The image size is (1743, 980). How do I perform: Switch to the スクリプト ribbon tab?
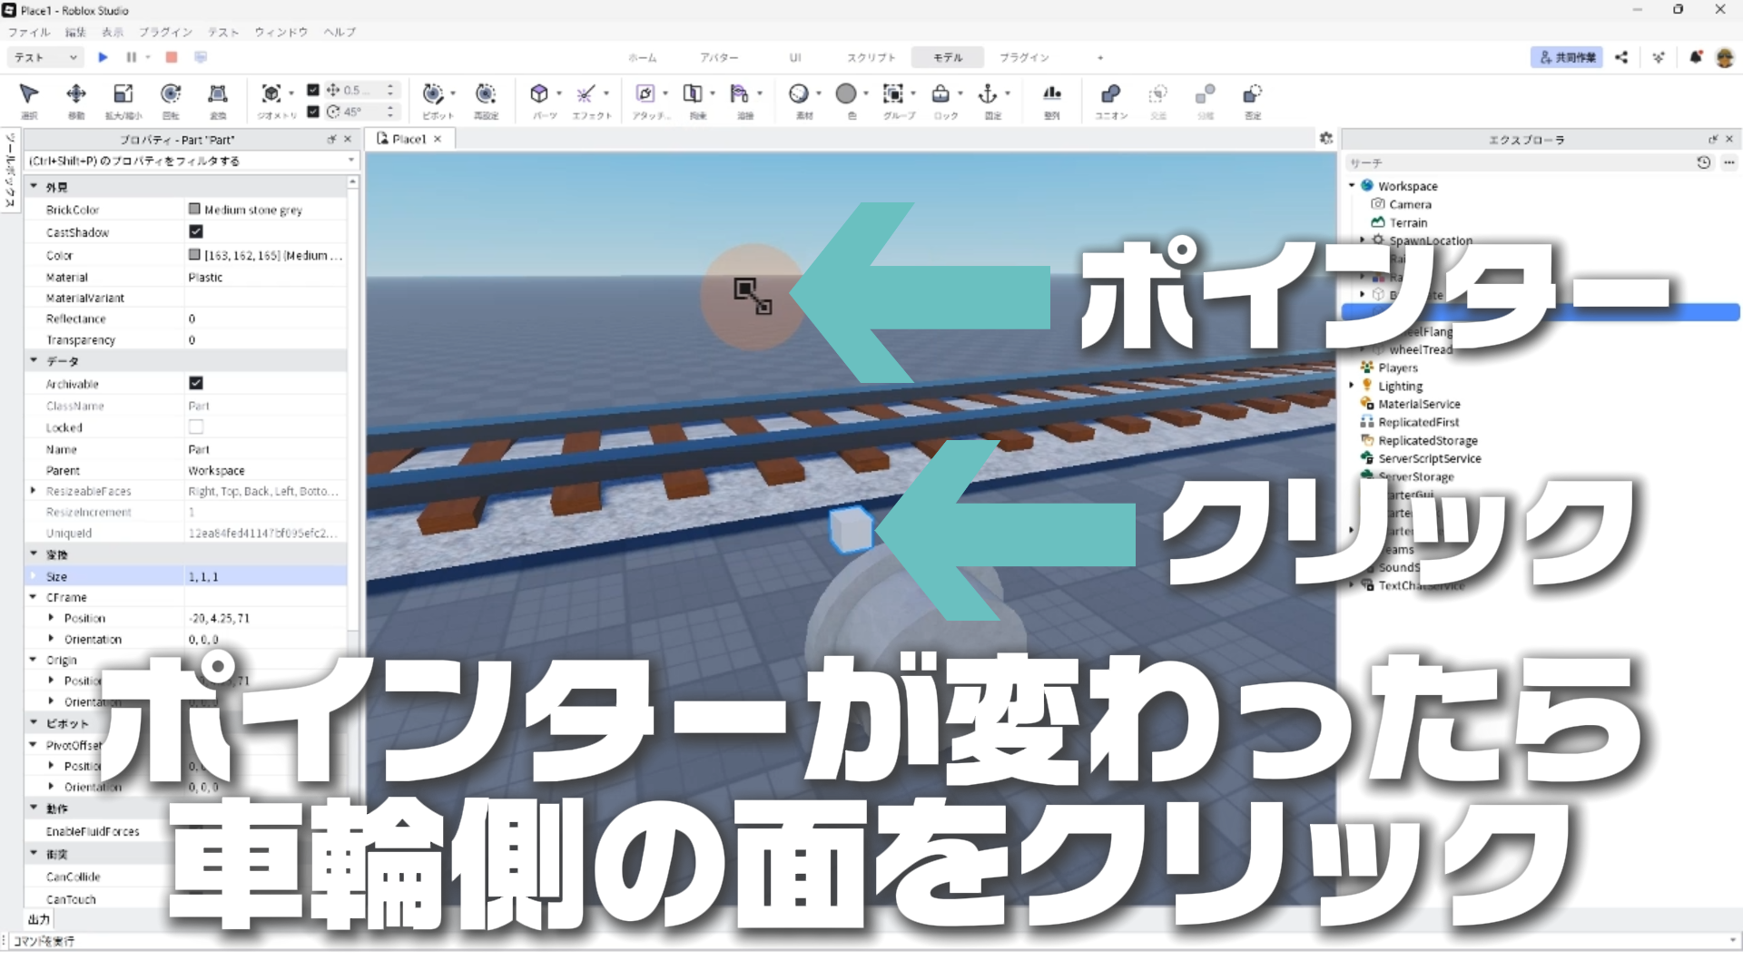coord(871,57)
